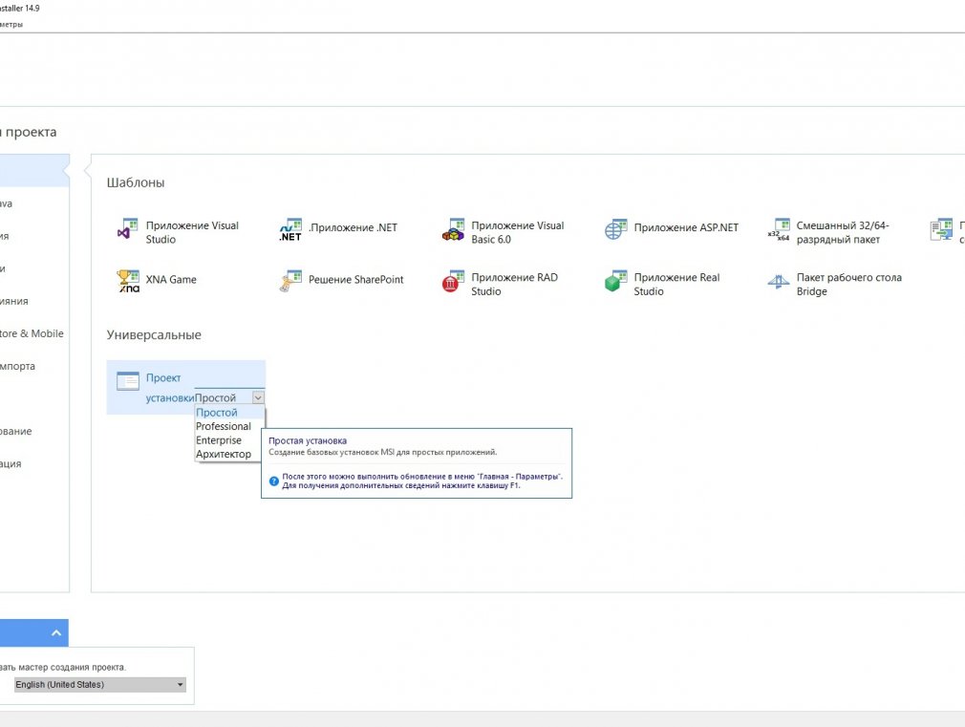Choose the Professional edition option

(x=229, y=427)
